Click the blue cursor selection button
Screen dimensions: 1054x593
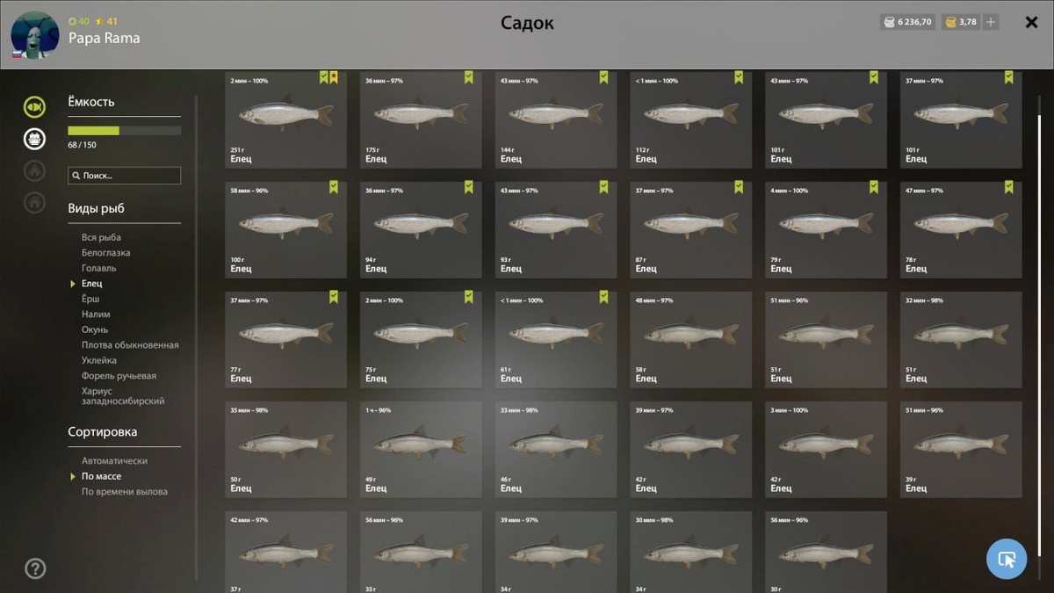pos(1007,559)
